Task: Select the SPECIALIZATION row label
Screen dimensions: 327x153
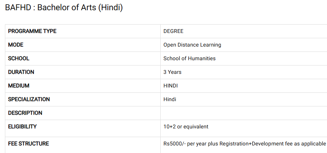Action: click(x=29, y=99)
